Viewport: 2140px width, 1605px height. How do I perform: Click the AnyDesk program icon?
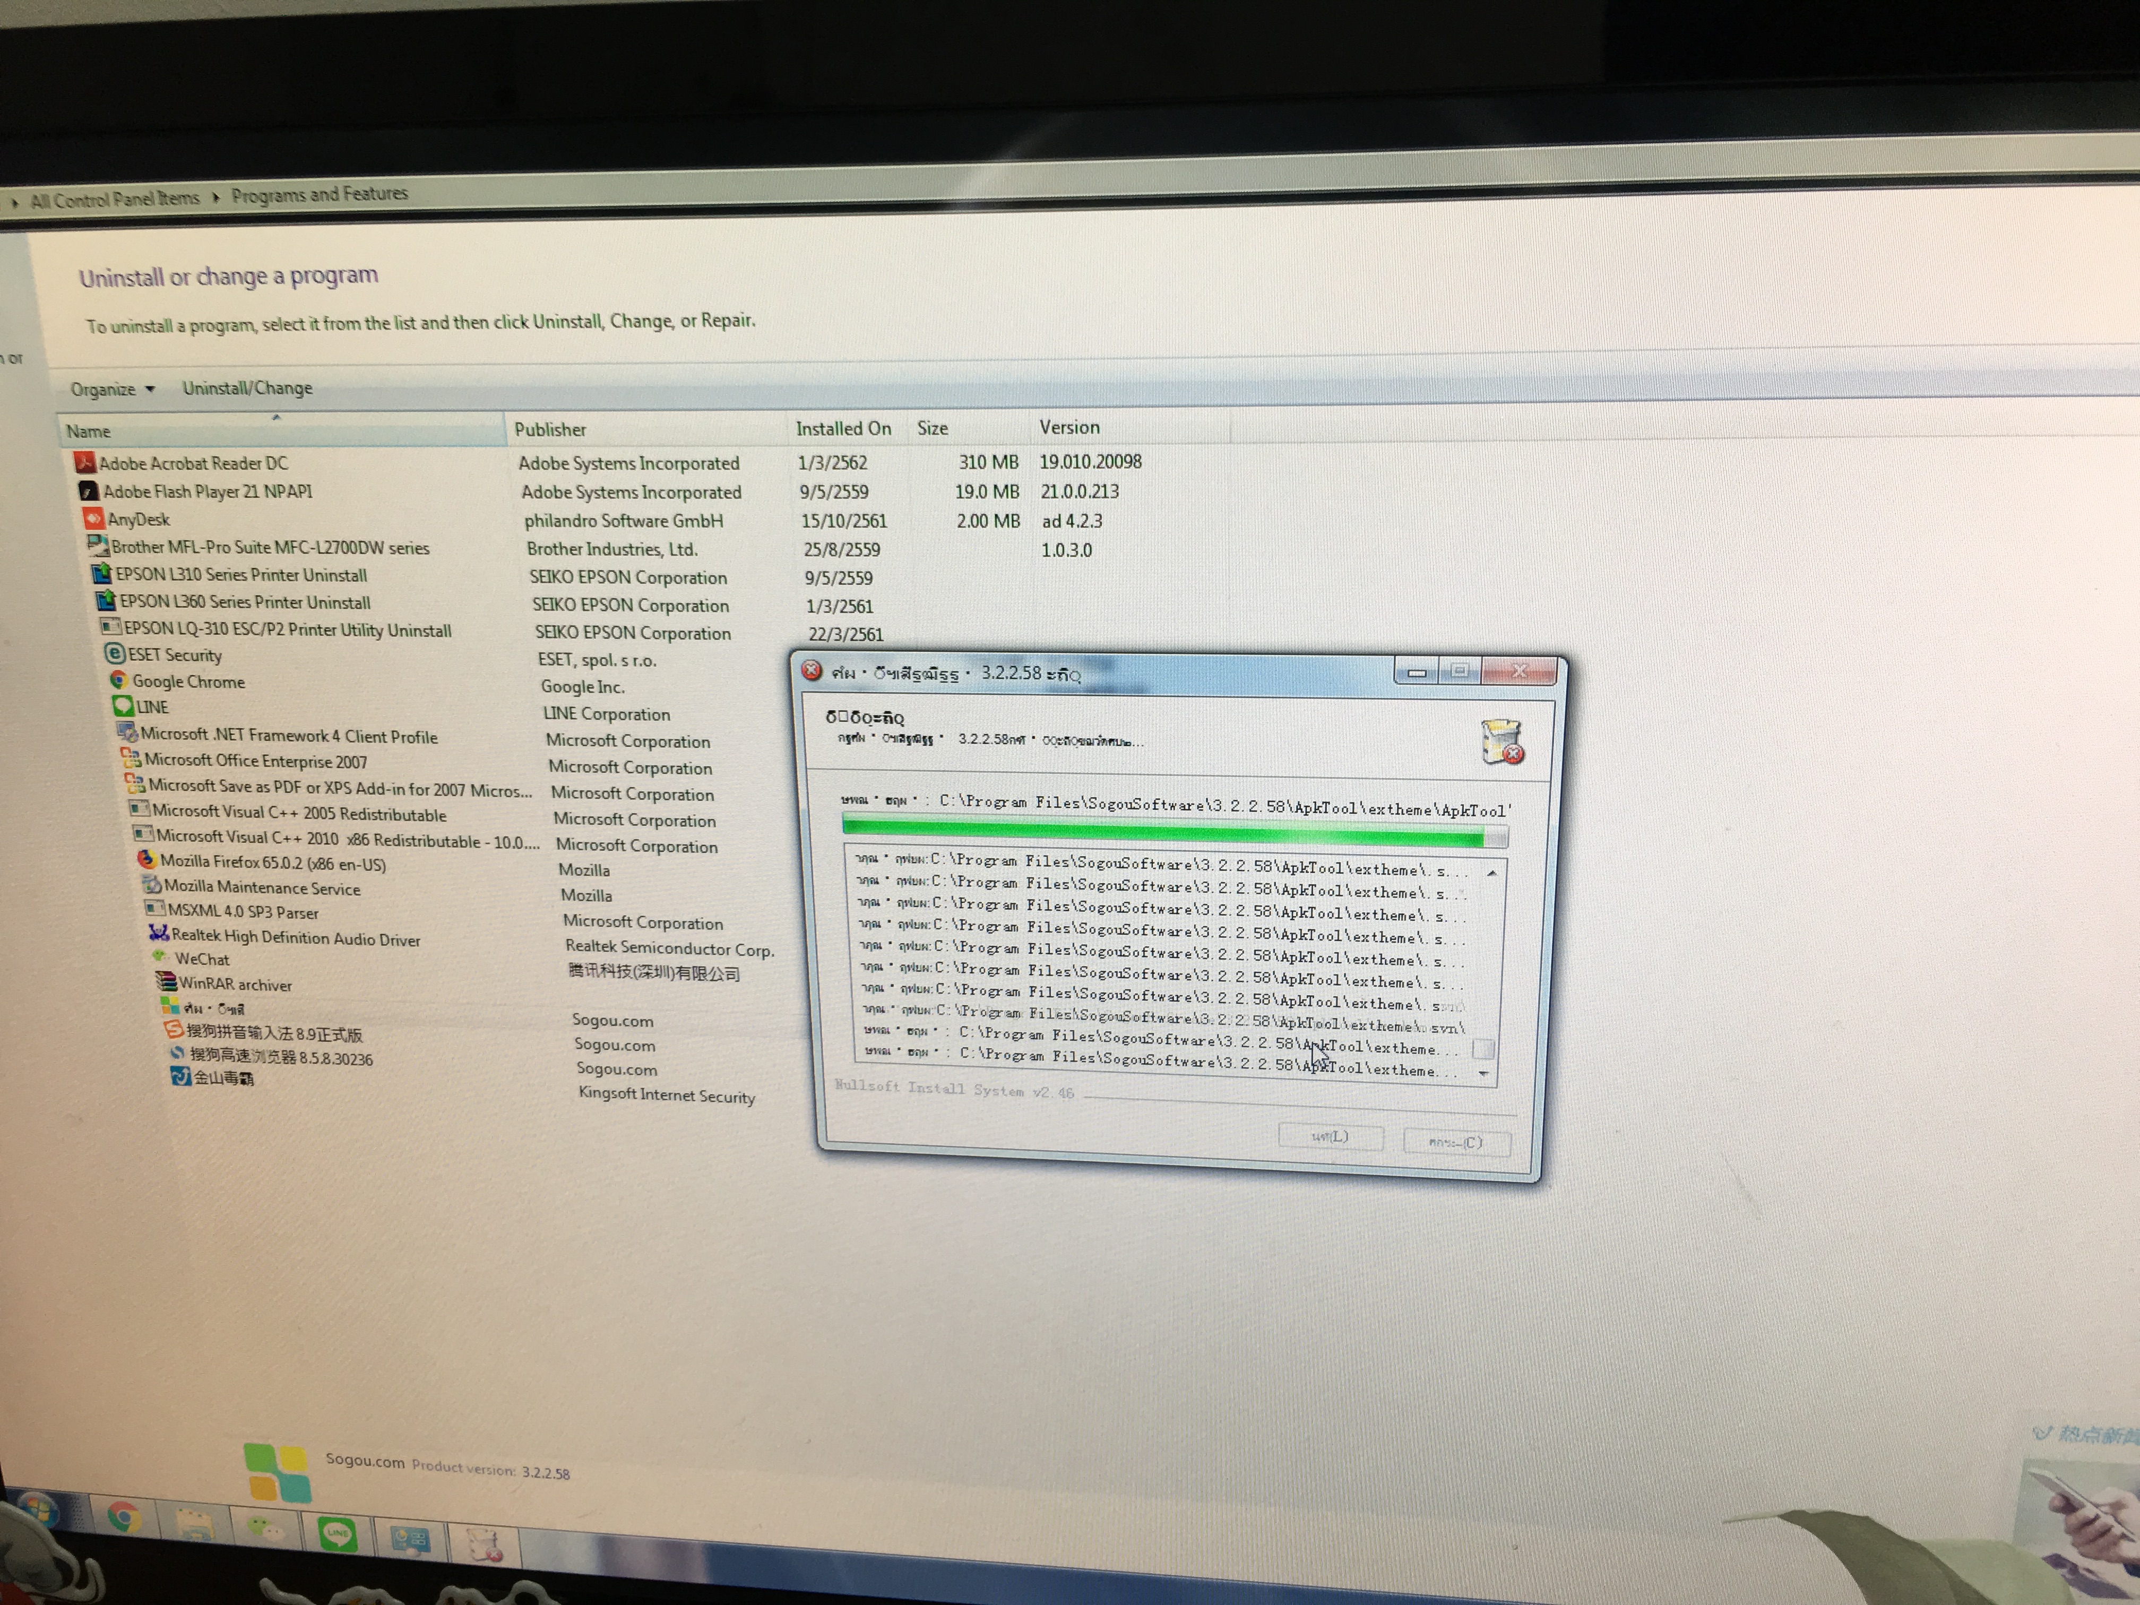pos(93,519)
